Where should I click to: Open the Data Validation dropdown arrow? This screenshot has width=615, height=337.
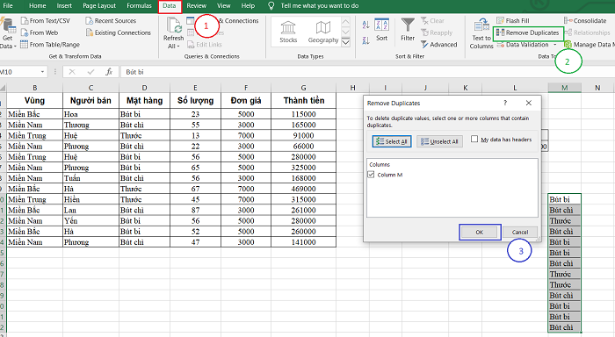[x=555, y=45]
